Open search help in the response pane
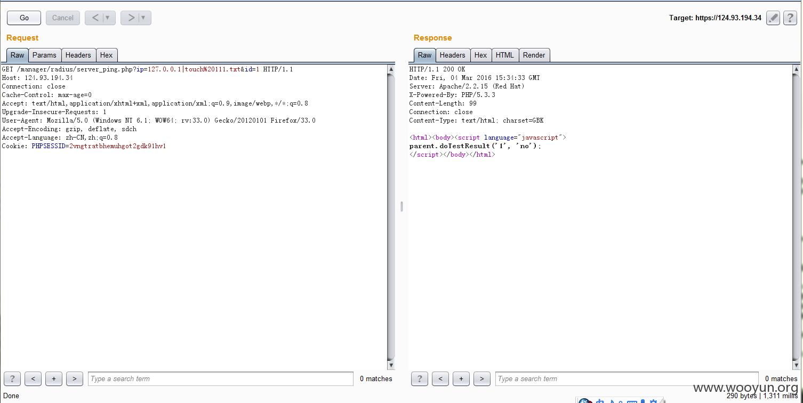The width and height of the screenshot is (803, 403). (419, 378)
